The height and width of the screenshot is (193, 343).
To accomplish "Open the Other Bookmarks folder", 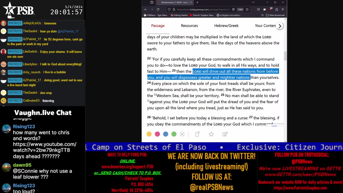I will pos(275,15).
